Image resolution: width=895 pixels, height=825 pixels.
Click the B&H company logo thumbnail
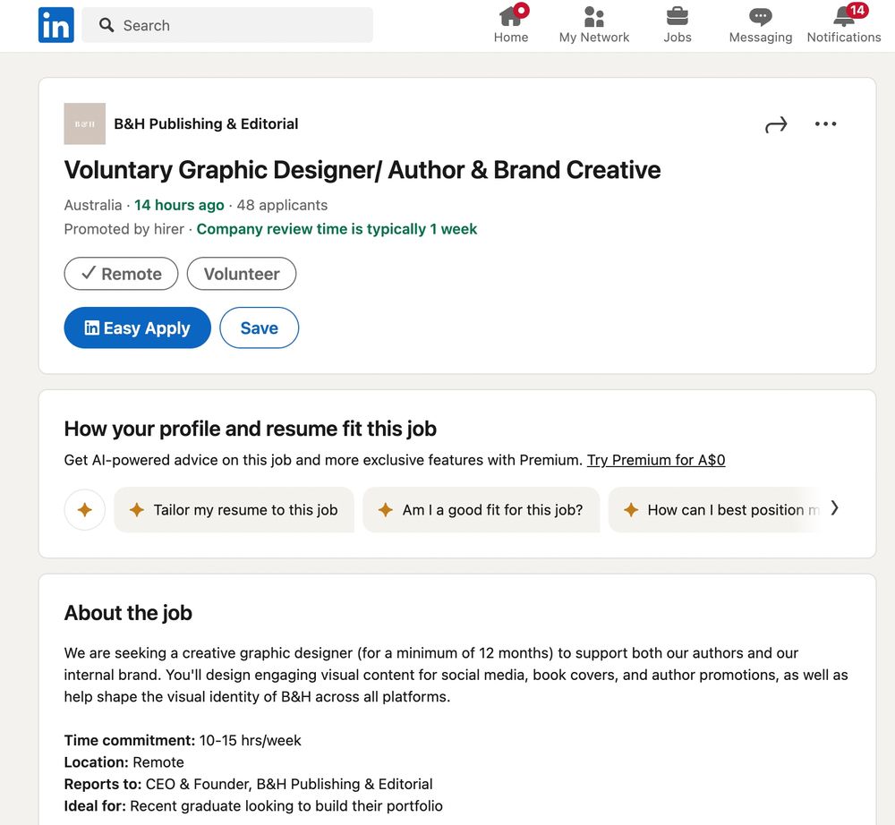point(84,123)
